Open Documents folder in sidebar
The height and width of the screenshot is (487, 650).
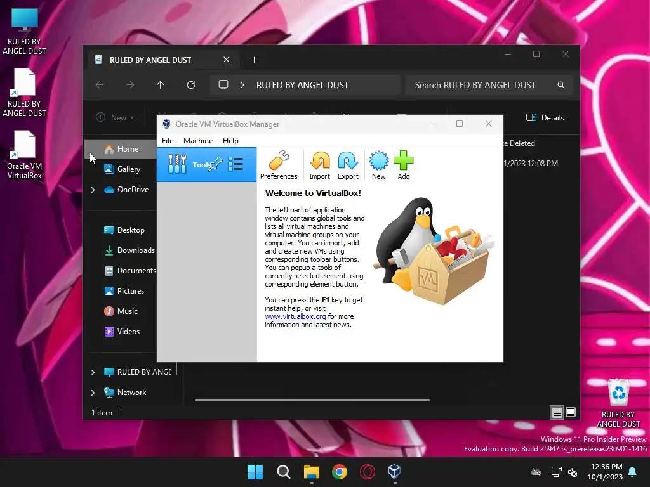point(130,270)
